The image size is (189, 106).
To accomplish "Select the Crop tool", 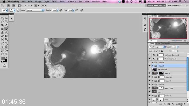I will 2,25.
